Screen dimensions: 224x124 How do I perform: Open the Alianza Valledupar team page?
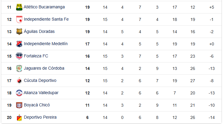coord(41,93)
